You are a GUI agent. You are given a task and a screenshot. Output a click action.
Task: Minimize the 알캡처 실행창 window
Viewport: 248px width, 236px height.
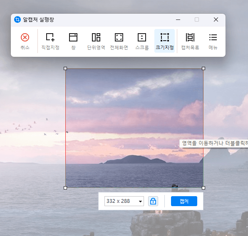[x=178, y=20]
